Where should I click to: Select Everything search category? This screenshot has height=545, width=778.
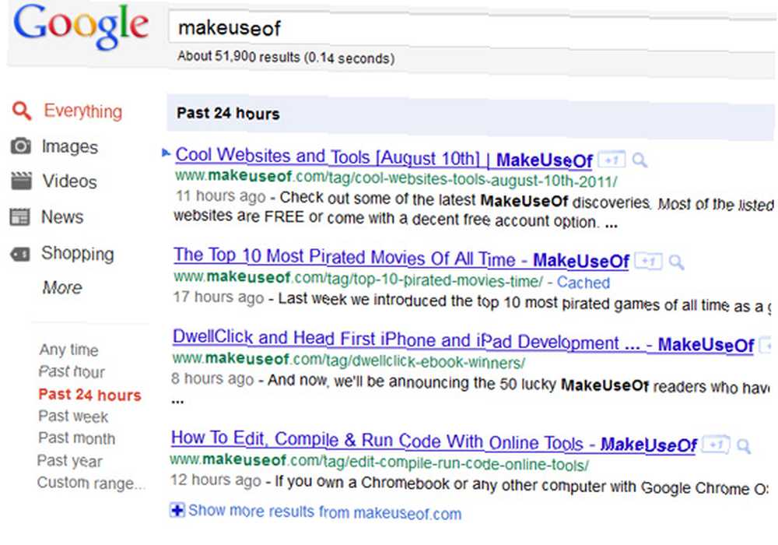[x=83, y=111]
